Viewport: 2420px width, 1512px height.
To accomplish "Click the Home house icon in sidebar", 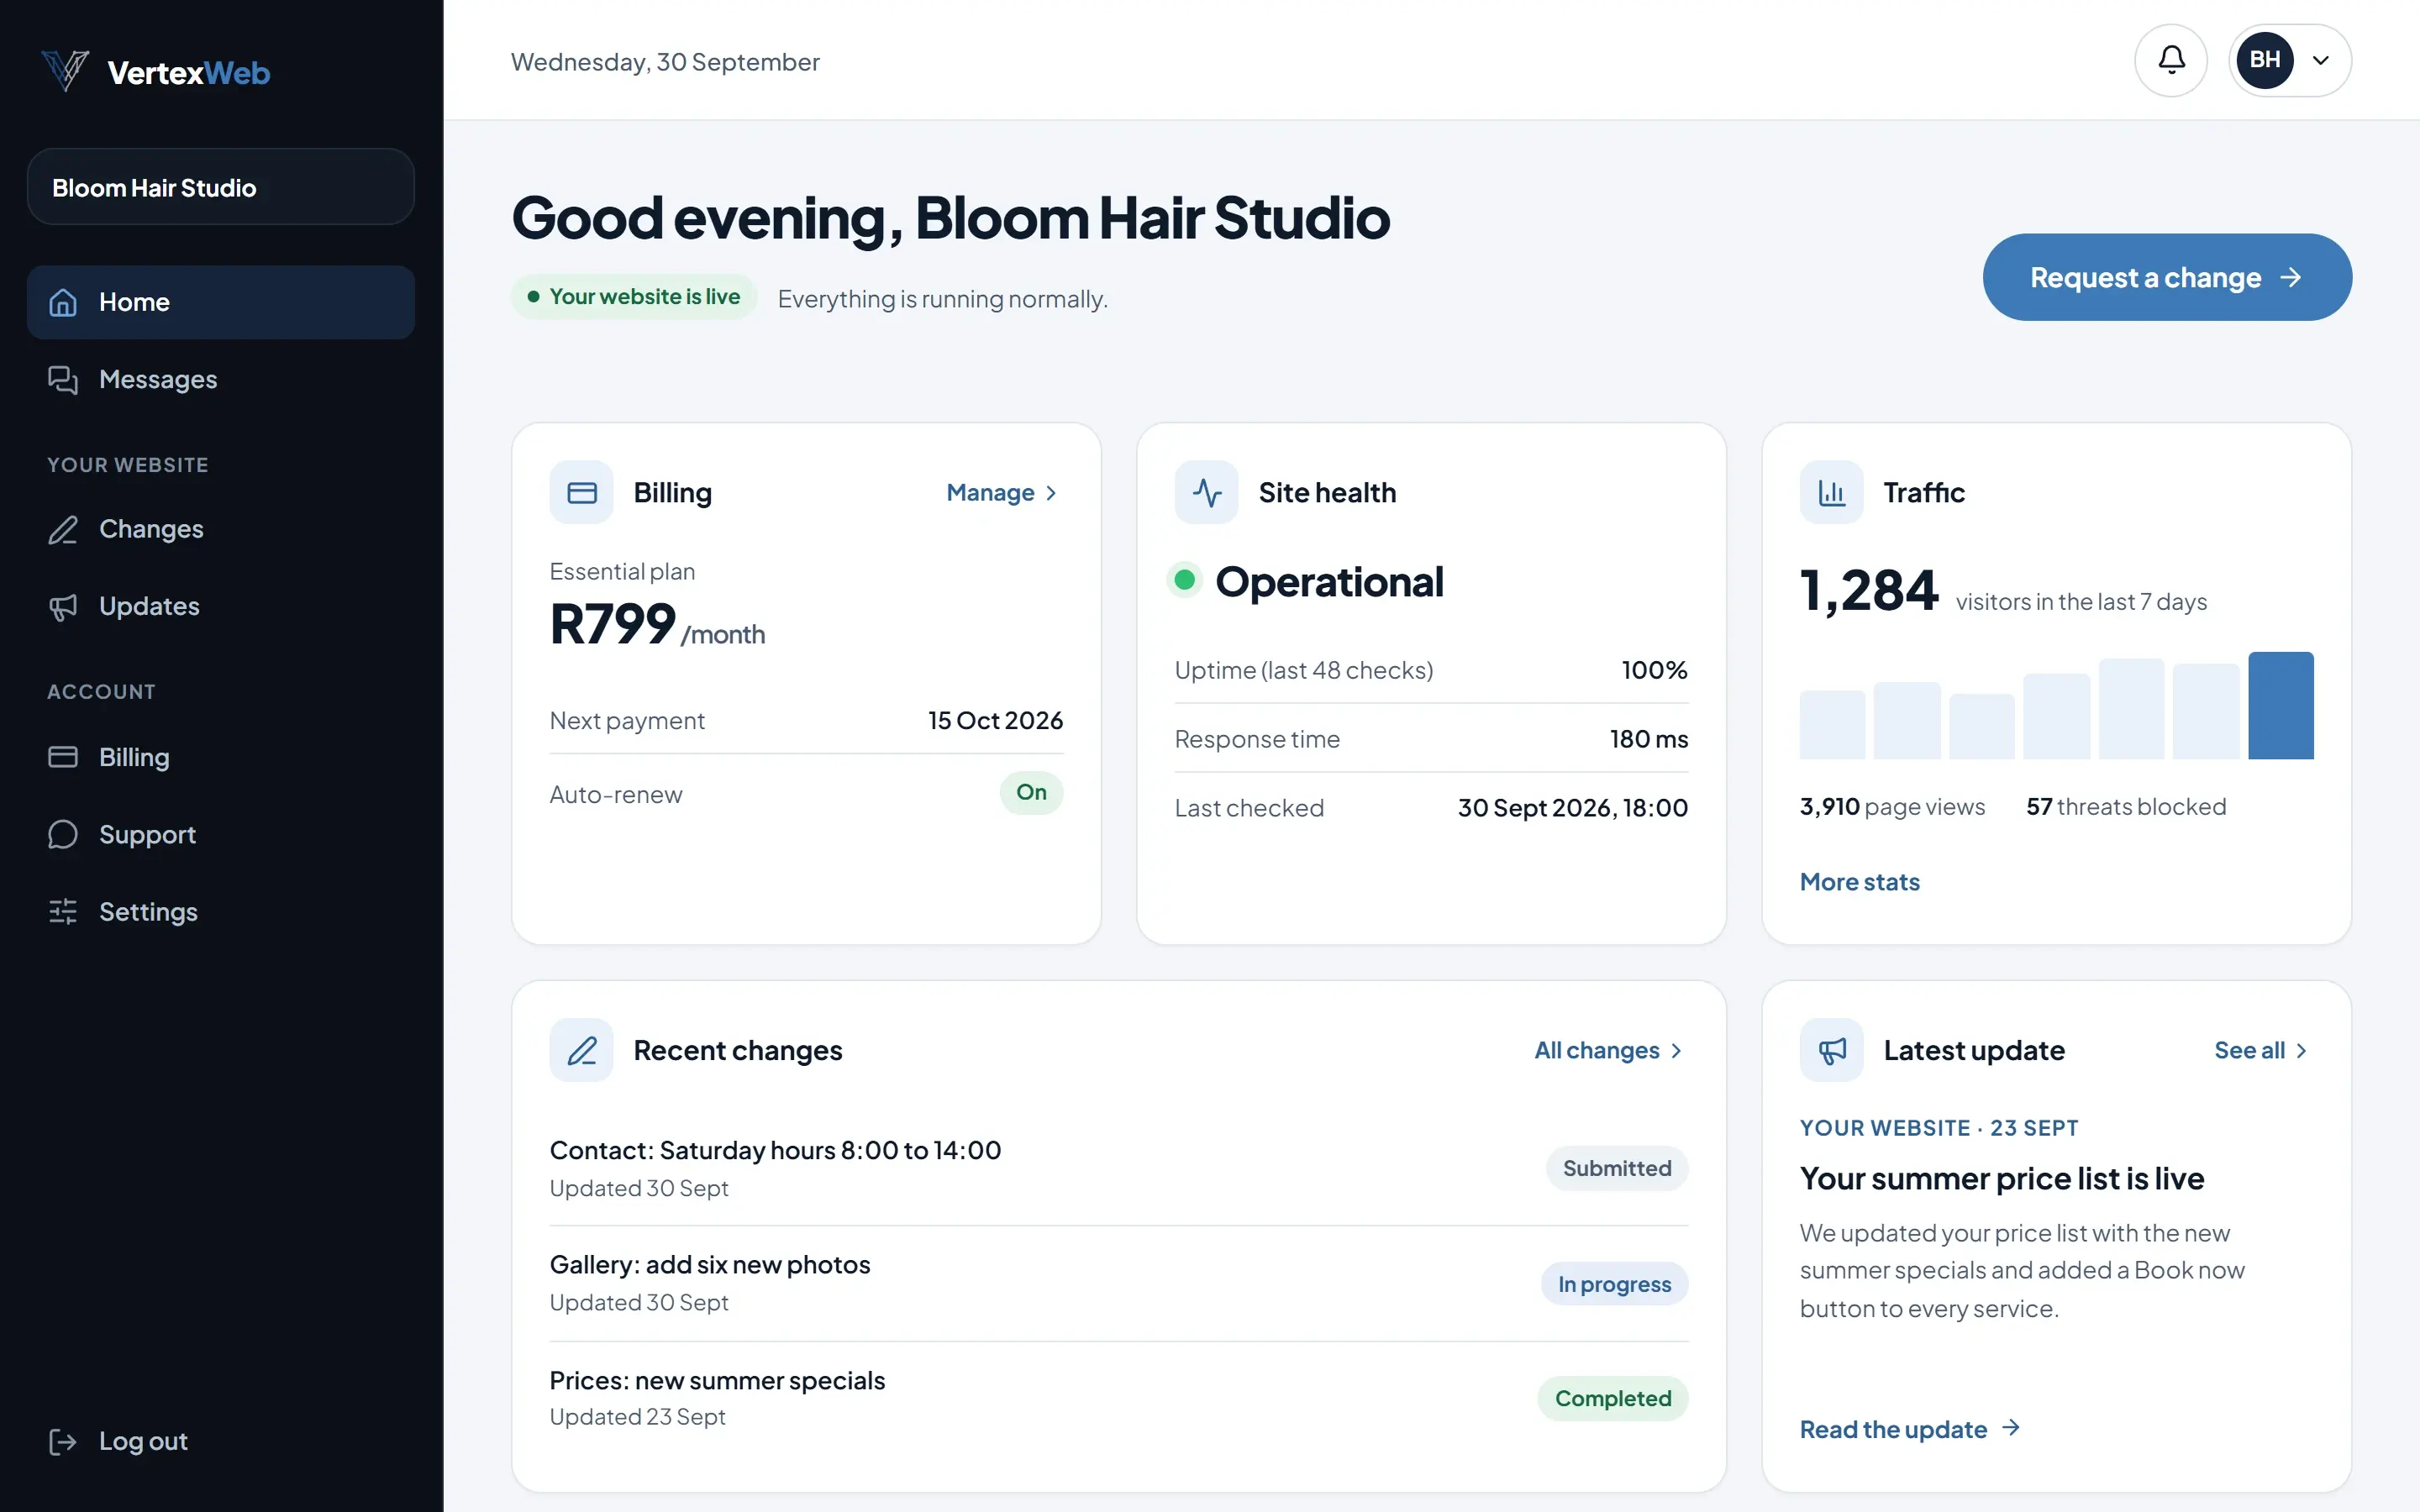I will pyautogui.click(x=63, y=302).
